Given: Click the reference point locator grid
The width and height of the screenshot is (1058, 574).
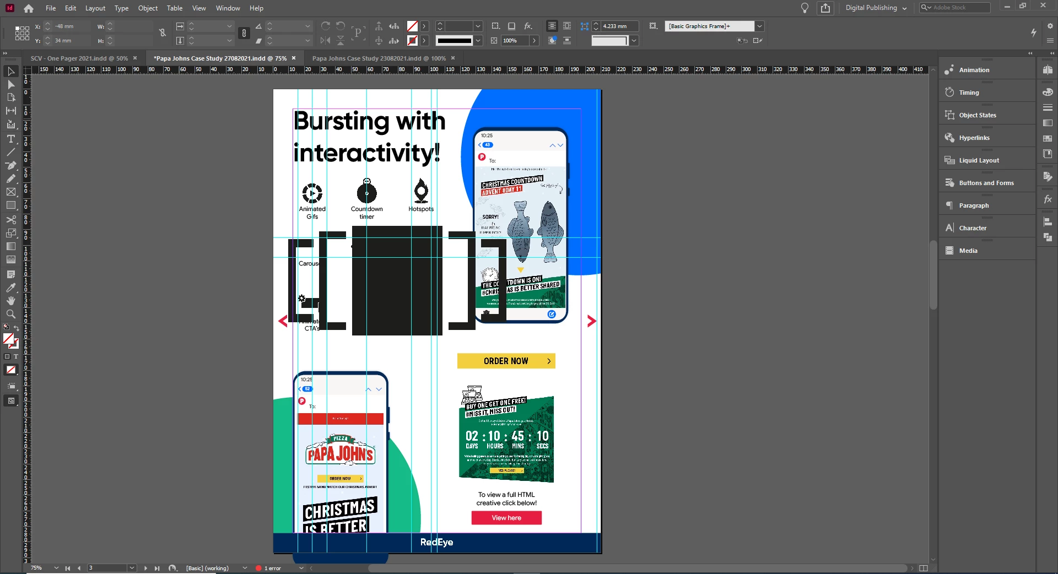Looking at the screenshot, I should (22, 33).
